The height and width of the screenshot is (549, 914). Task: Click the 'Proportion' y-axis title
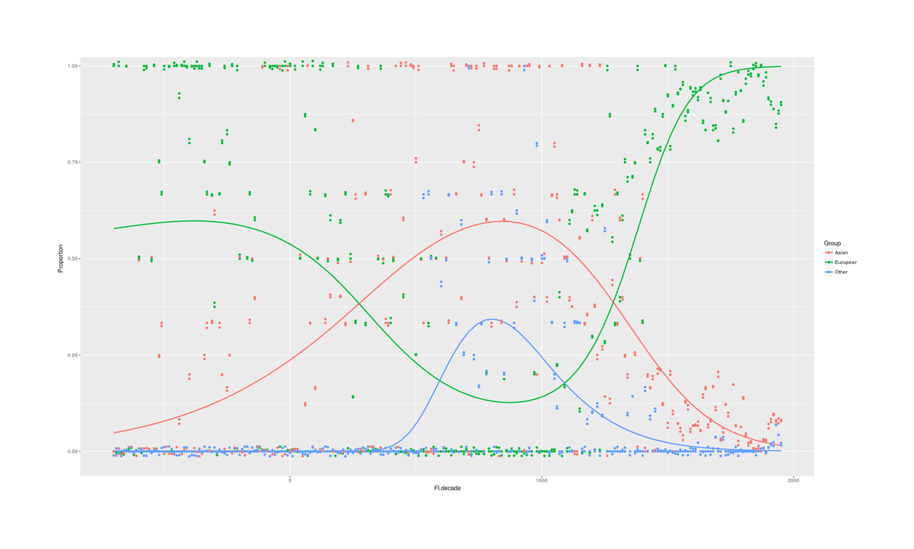[61, 258]
